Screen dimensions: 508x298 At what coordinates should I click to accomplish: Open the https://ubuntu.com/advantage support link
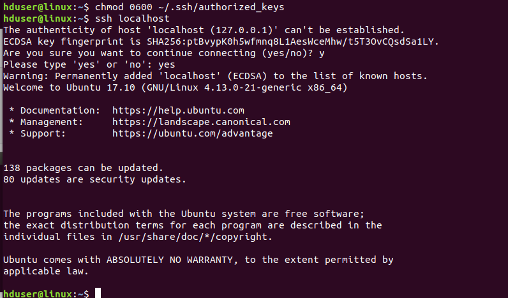point(192,133)
